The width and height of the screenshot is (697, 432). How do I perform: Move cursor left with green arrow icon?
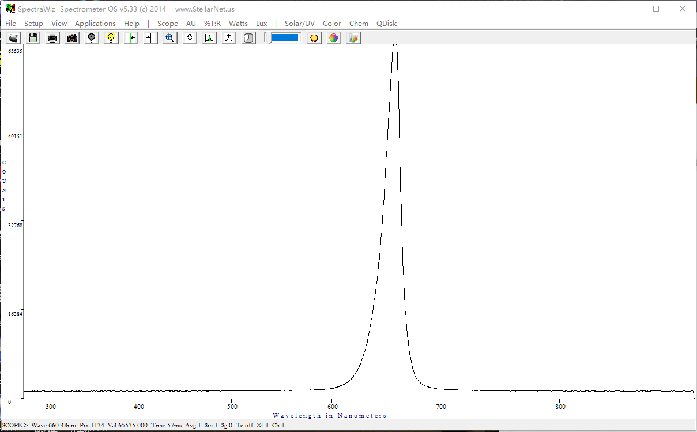pyautogui.click(x=131, y=38)
